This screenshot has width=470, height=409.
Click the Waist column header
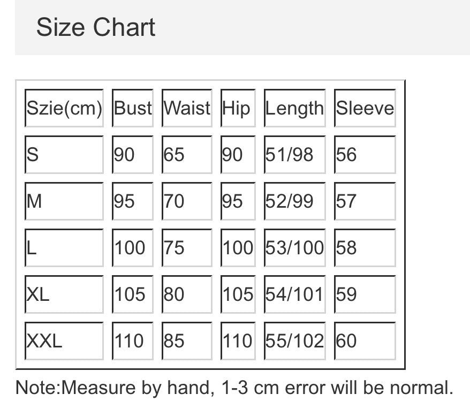pyautogui.click(x=187, y=108)
